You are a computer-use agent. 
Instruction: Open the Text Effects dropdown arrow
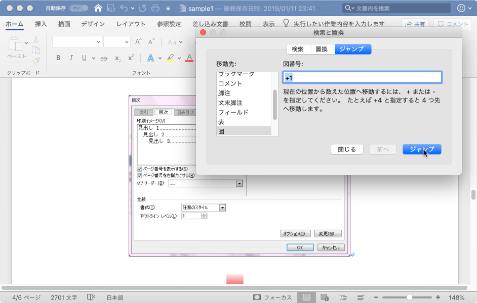pyautogui.click(x=160, y=58)
